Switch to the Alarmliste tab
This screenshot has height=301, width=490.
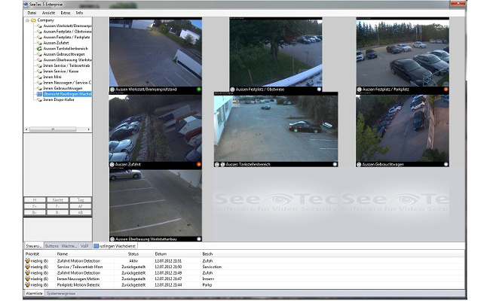(34, 293)
